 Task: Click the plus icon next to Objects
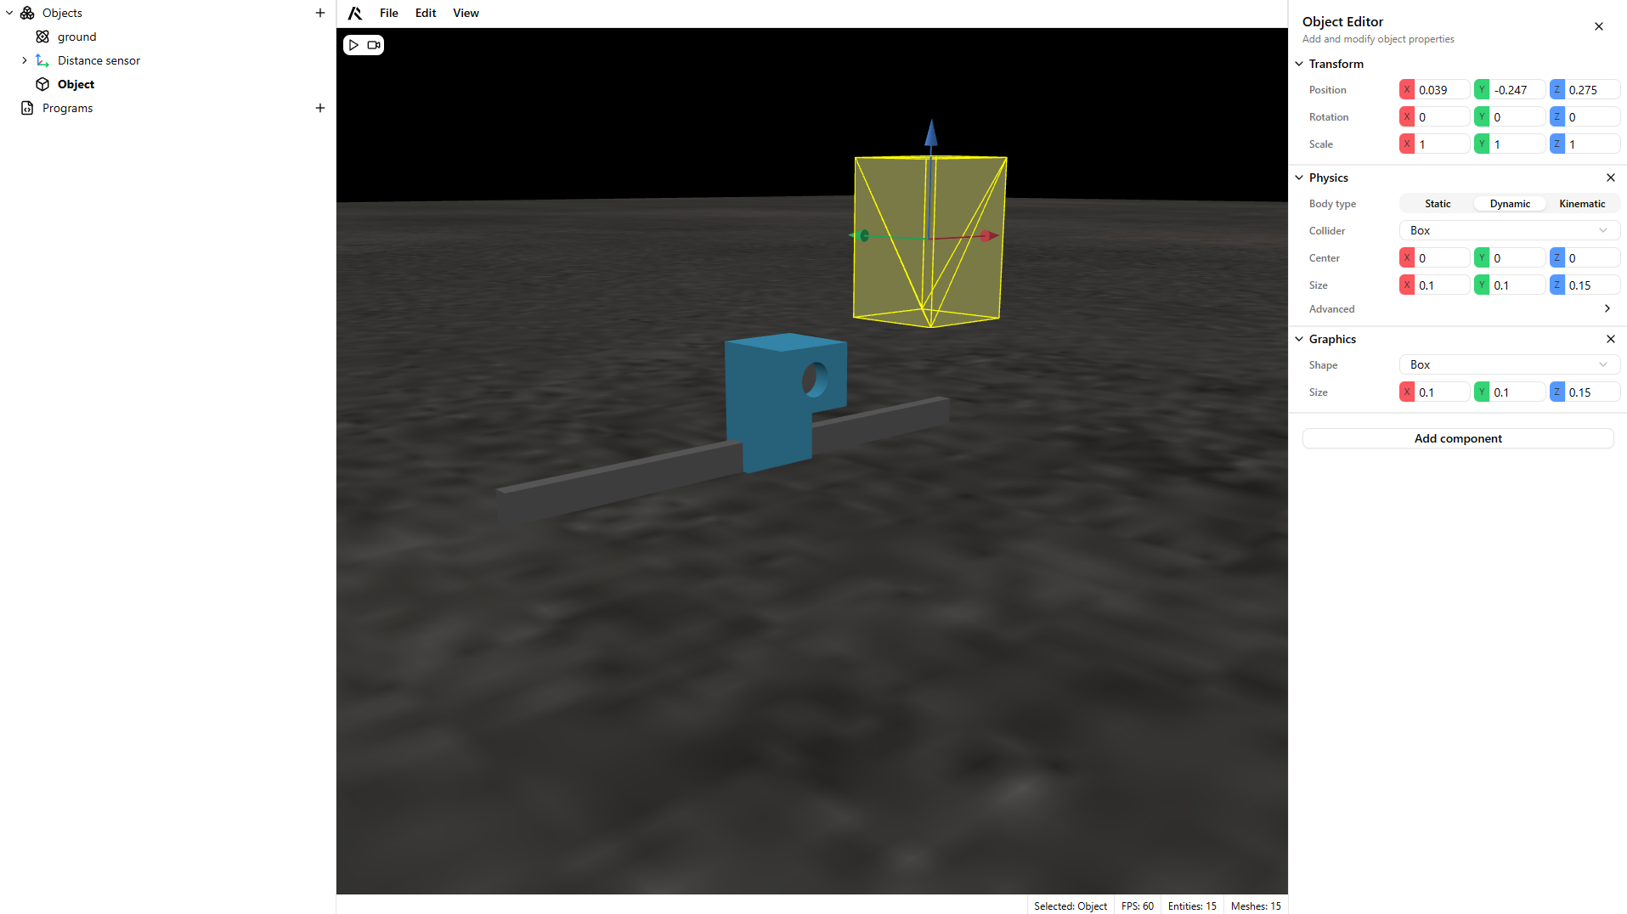point(320,13)
